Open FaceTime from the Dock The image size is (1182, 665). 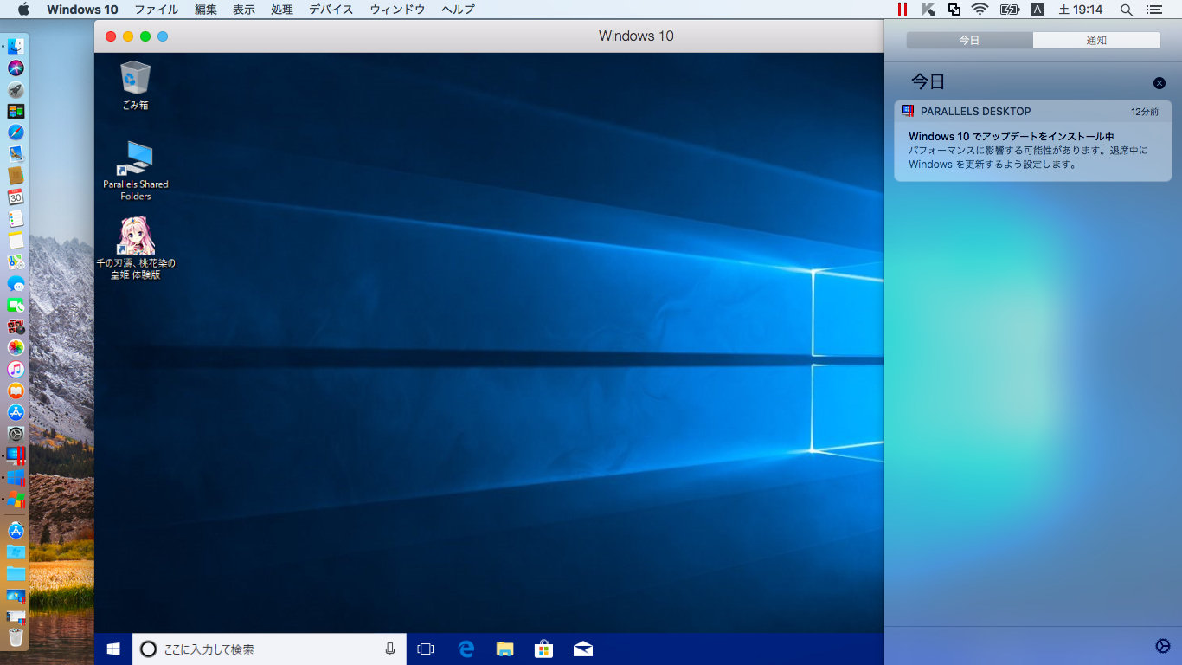pos(16,305)
